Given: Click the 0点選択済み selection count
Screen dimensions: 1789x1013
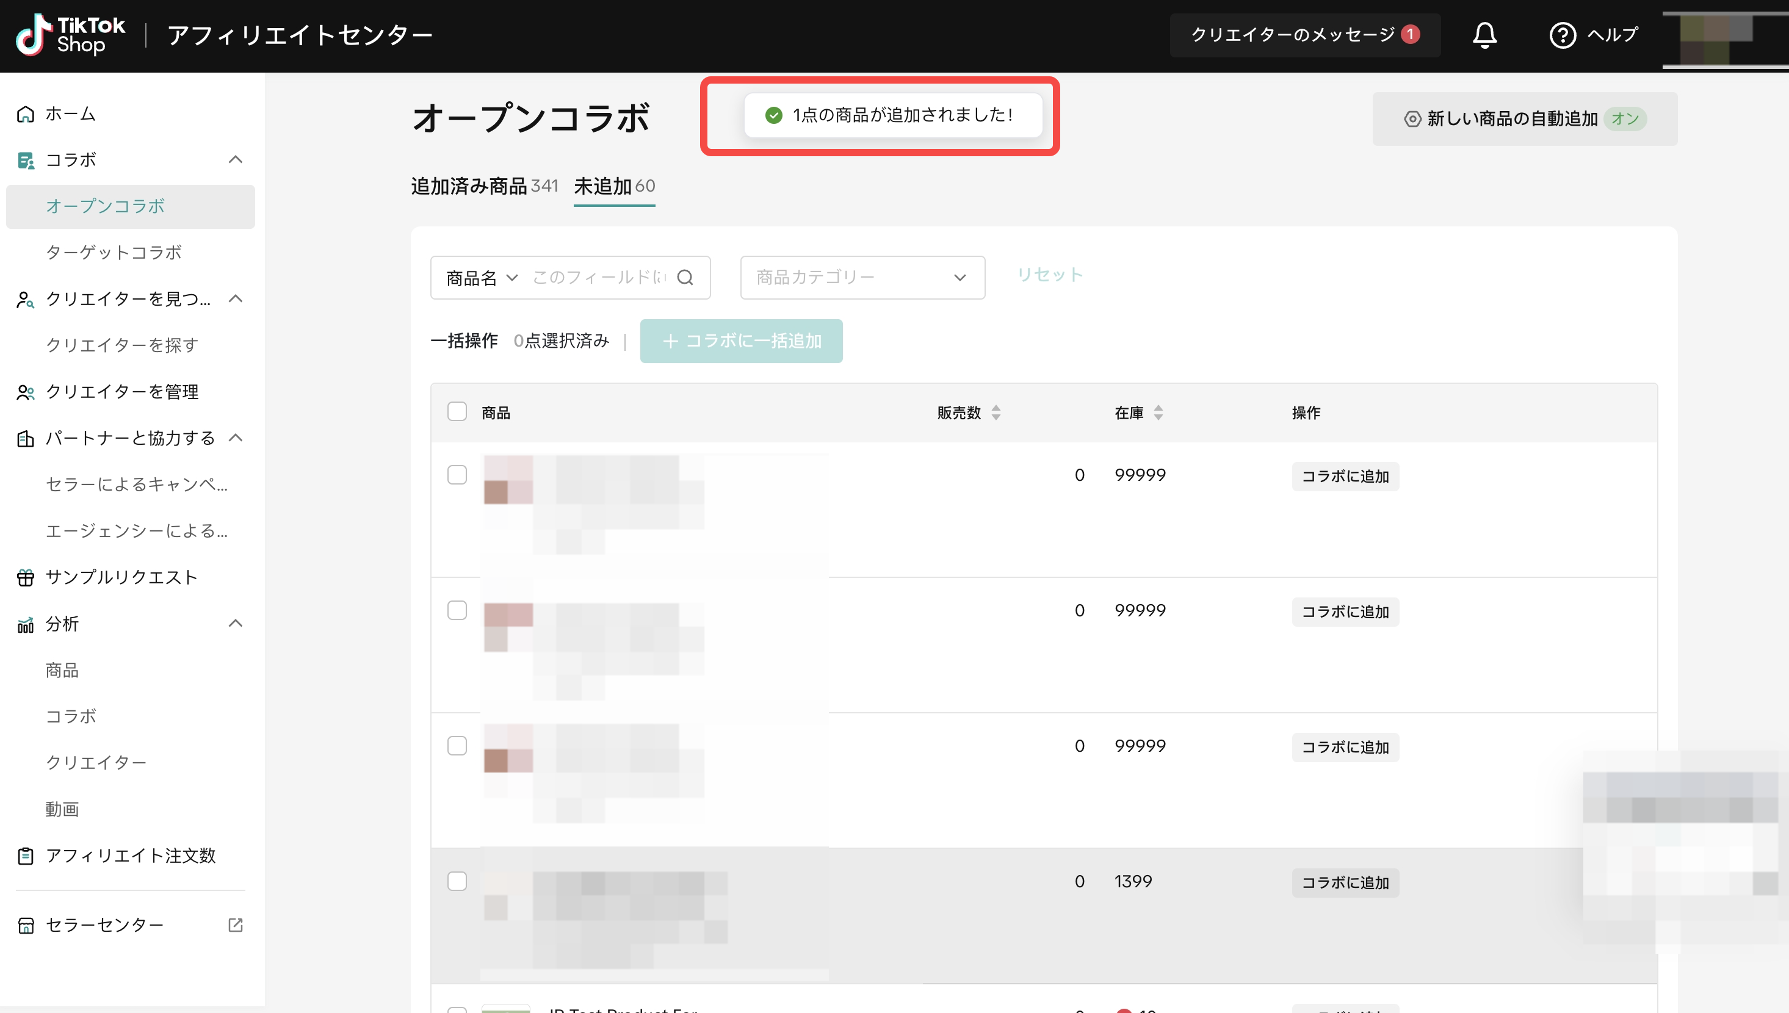Looking at the screenshot, I should 562,341.
